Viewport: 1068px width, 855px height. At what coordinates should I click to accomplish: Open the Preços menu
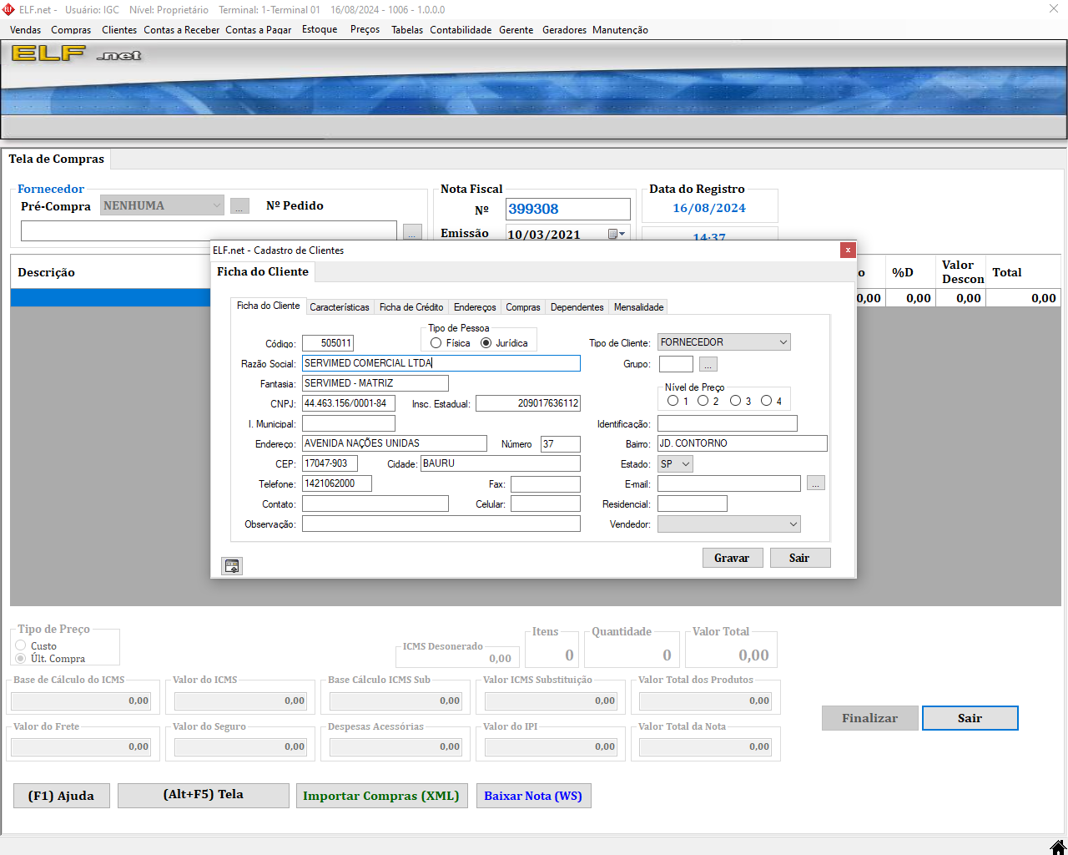[x=365, y=29]
